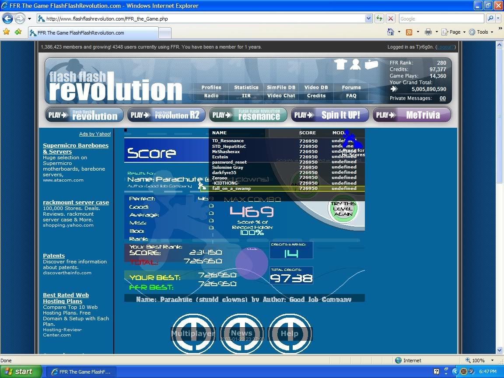Click the Add to Favorites icon
Screen dimensions: 504x378
[x=18, y=32]
